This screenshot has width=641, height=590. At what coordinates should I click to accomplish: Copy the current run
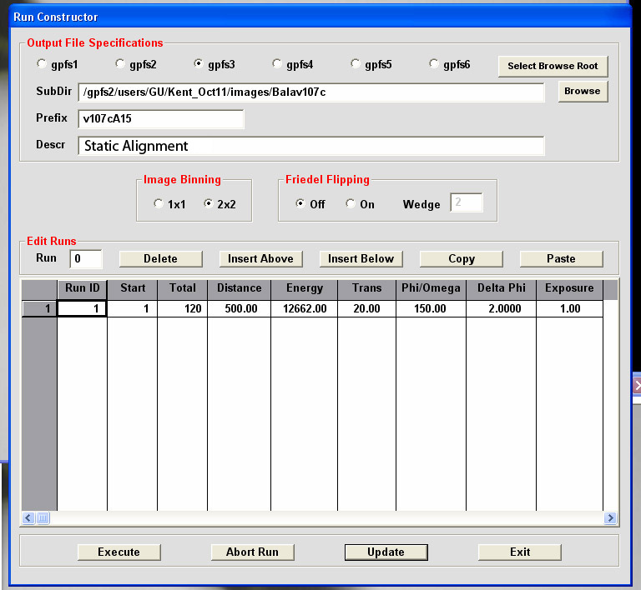(461, 259)
